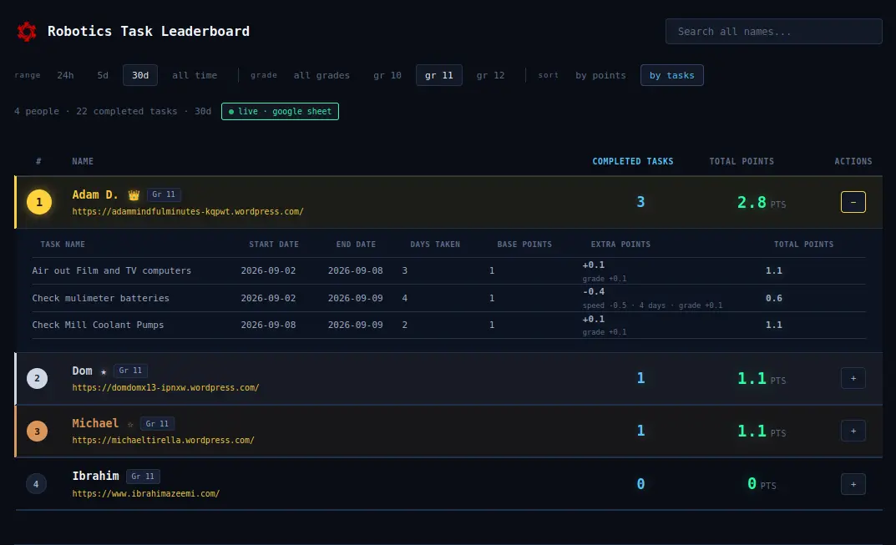This screenshot has height=545, width=896.
Task: Filter to gr 11
Action: pos(439,75)
